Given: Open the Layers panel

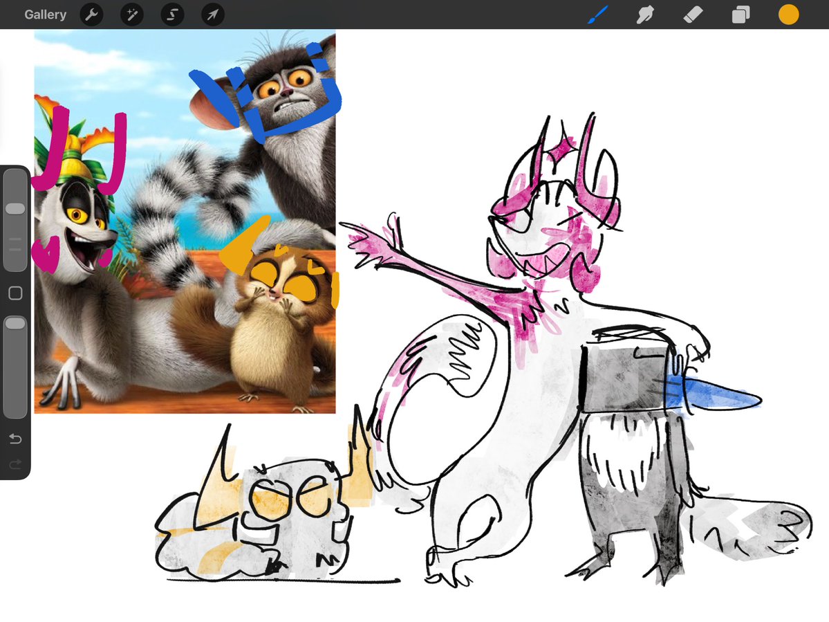Looking at the screenshot, I should tap(740, 15).
